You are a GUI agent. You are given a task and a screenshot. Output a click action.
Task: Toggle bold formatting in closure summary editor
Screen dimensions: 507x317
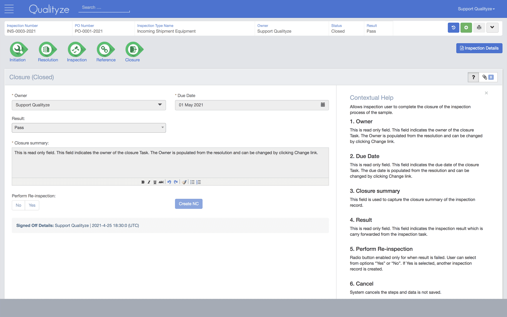point(143,182)
